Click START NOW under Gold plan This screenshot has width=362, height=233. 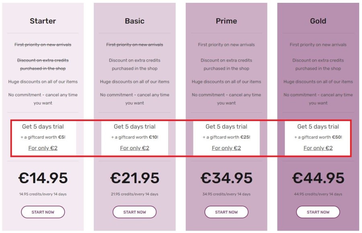point(318,212)
